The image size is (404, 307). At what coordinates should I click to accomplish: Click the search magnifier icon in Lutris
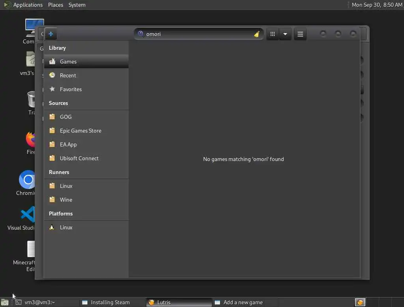click(140, 34)
